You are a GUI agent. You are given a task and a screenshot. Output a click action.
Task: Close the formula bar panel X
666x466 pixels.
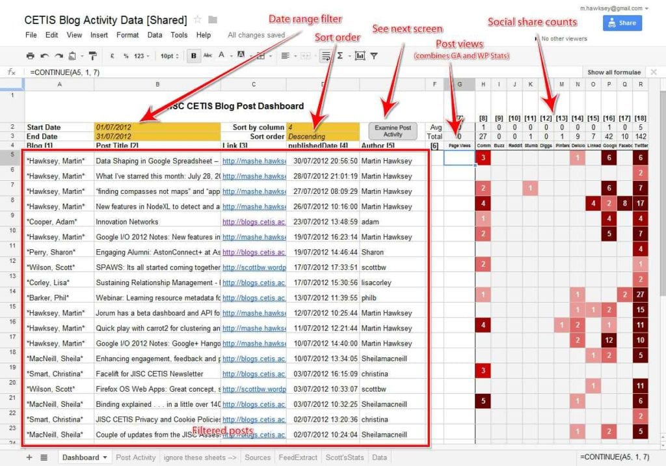coord(654,72)
